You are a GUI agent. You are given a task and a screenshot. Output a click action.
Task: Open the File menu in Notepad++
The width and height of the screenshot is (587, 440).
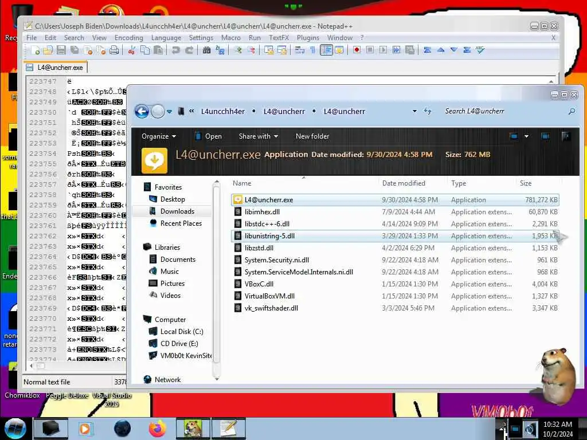click(32, 38)
